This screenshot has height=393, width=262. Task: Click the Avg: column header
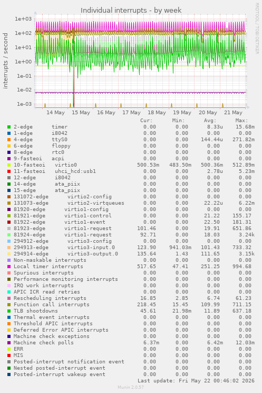point(210,121)
